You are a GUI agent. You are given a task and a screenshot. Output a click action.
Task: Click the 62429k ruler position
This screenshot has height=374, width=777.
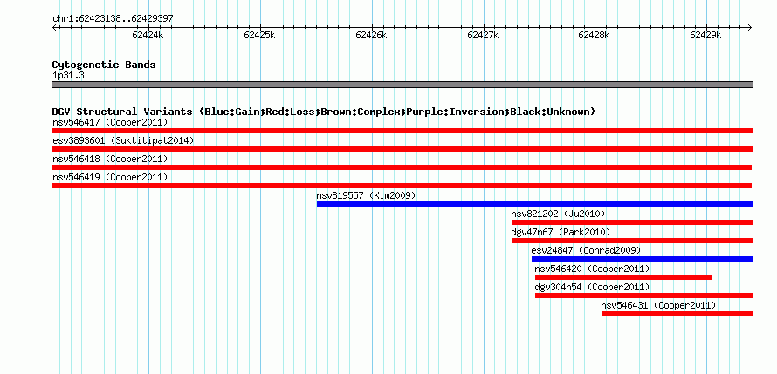706,35
